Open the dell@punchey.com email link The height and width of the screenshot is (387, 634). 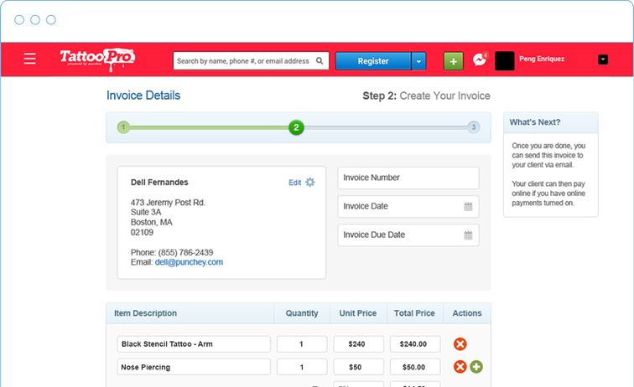point(189,262)
